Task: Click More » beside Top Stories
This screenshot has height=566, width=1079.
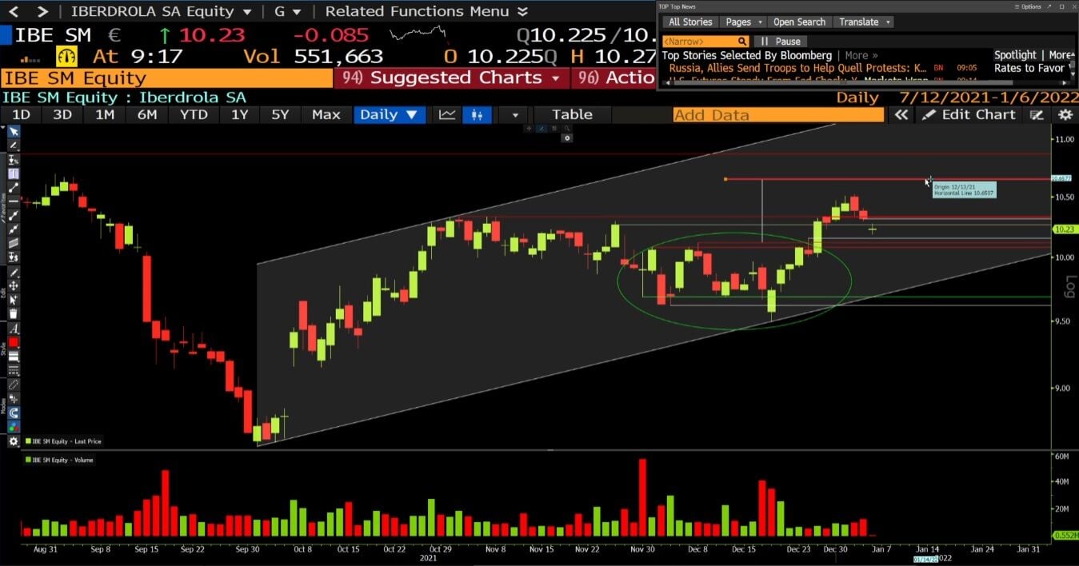Action: coord(861,55)
